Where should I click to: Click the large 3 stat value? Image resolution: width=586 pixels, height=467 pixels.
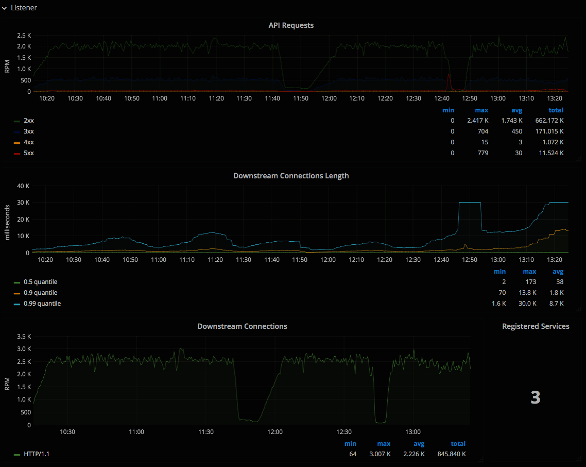[x=536, y=398]
